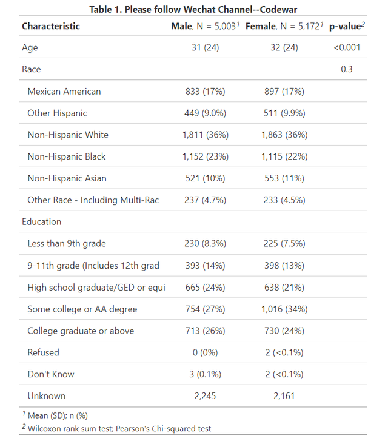The width and height of the screenshot is (388, 444).
Task: Select the Education row label
Action: [x=42, y=221]
